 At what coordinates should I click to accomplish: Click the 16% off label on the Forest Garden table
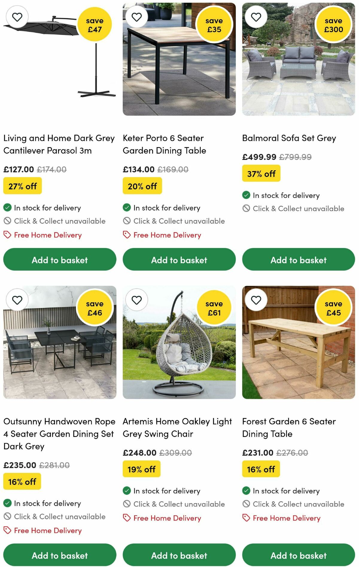click(x=261, y=469)
